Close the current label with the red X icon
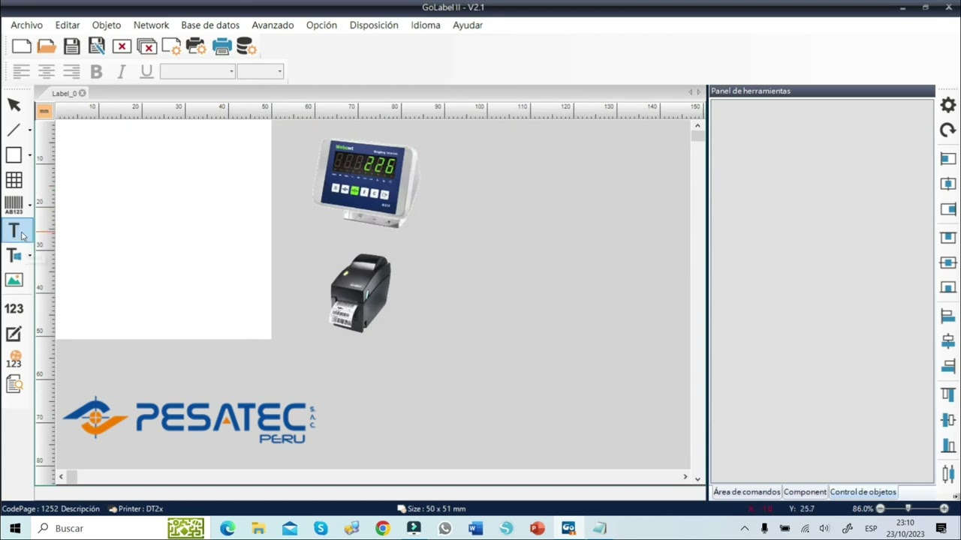The image size is (961, 540). coord(122,46)
